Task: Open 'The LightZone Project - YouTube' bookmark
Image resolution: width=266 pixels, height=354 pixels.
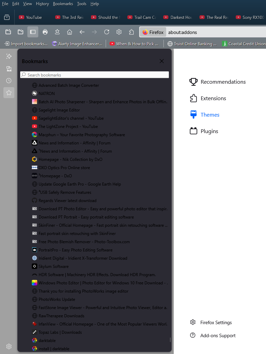Action: point(65,127)
